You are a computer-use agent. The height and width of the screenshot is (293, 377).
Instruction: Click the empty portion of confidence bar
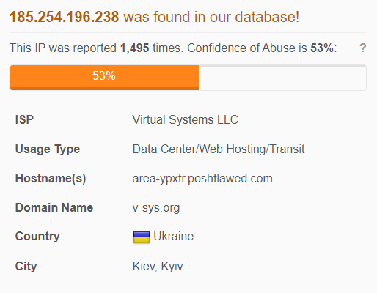coord(282,78)
